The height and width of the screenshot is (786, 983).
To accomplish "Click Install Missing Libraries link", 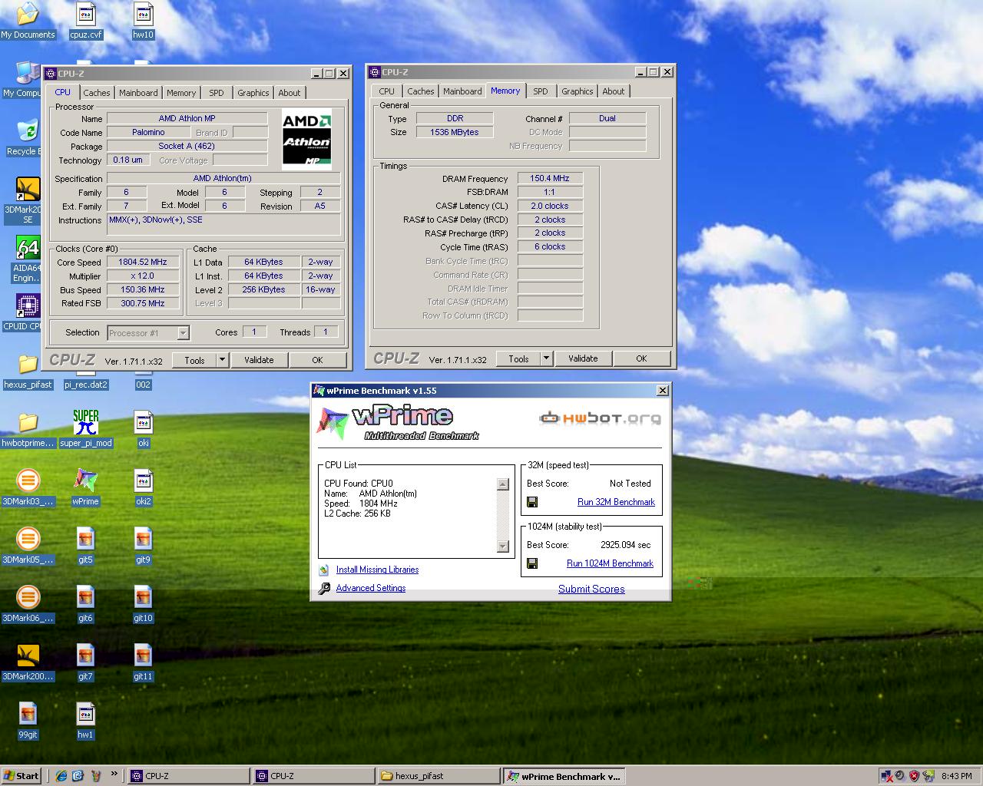I will point(377,570).
